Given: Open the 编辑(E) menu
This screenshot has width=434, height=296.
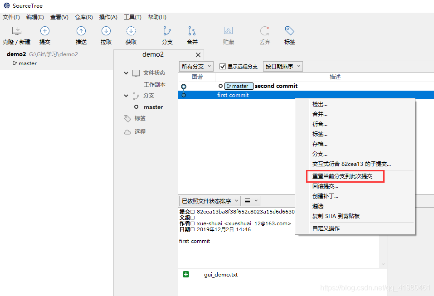Looking at the screenshot, I should (x=35, y=17).
